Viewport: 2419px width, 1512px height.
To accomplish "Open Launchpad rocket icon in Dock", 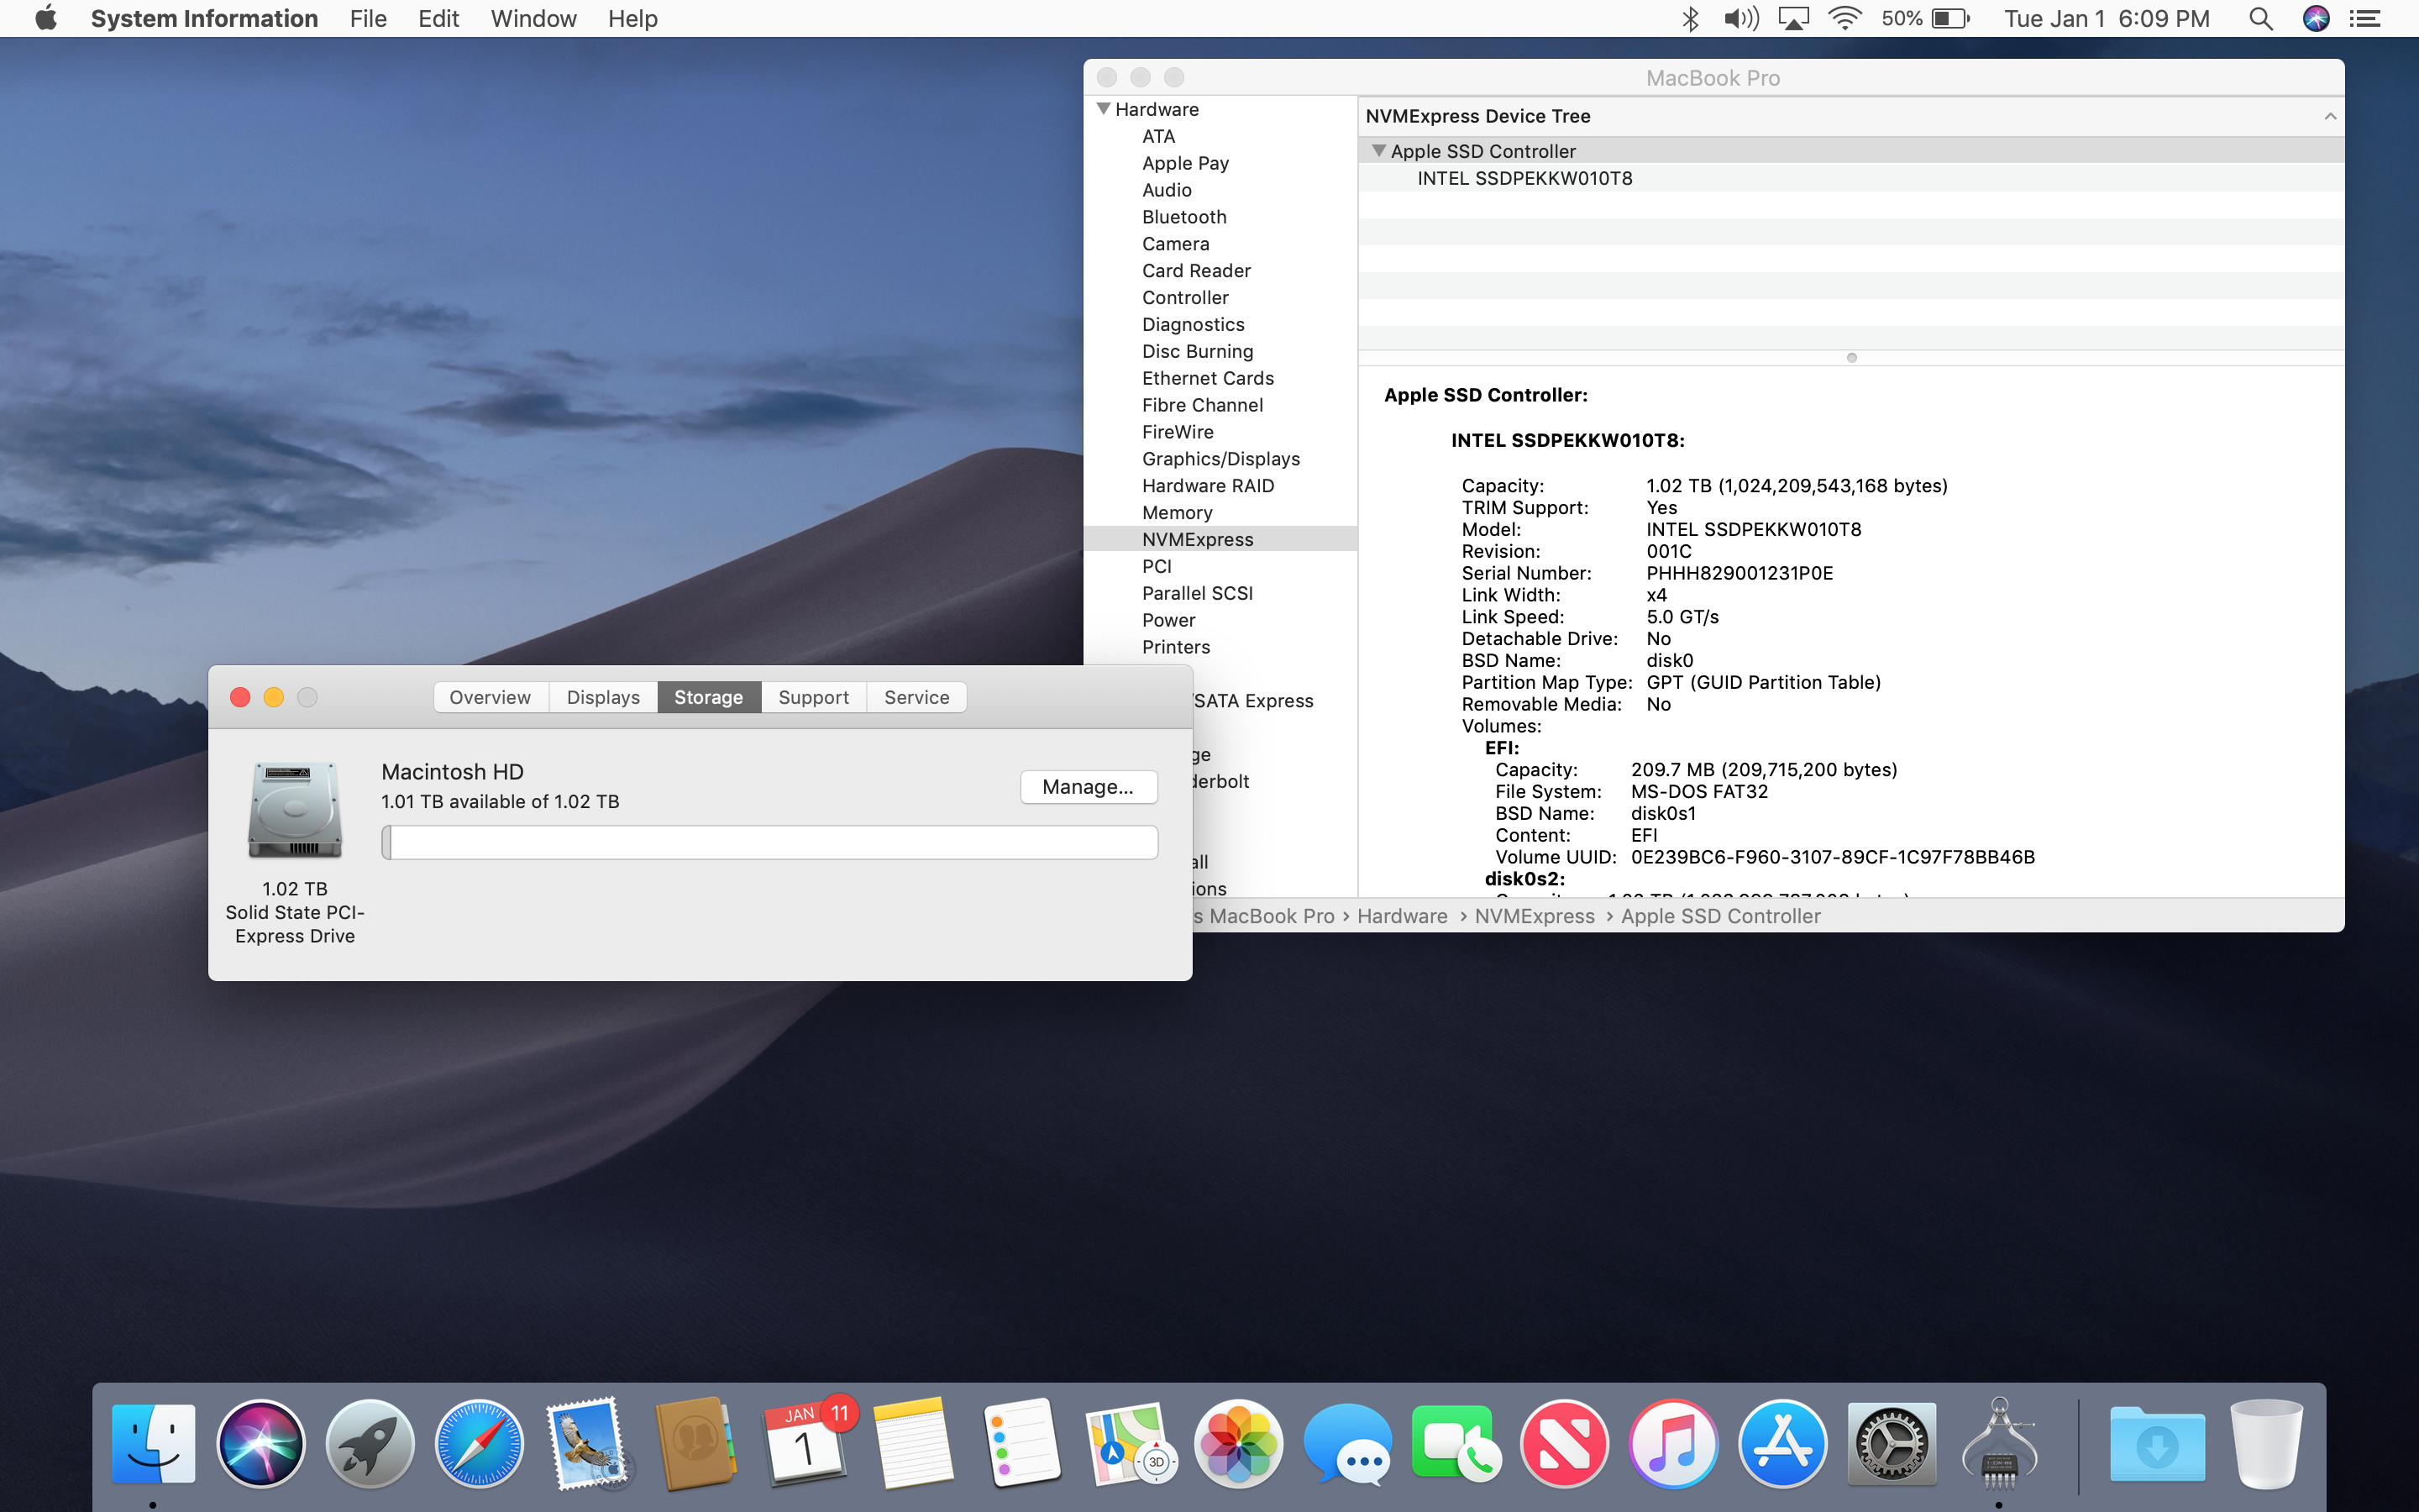I will click(x=370, y=1443).
